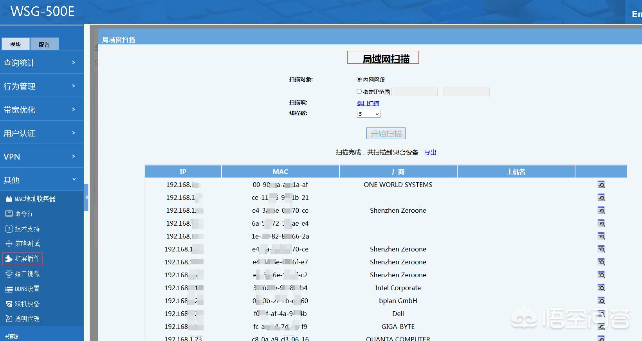This screenshot has height=341, width=642.
Task: Click the 扫描完成 scan result status text
Action: [377, 153]
